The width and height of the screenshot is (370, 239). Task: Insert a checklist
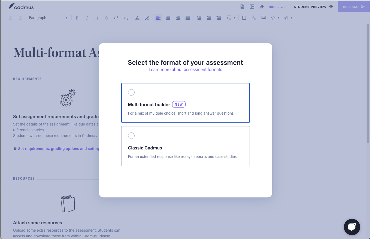219,18
